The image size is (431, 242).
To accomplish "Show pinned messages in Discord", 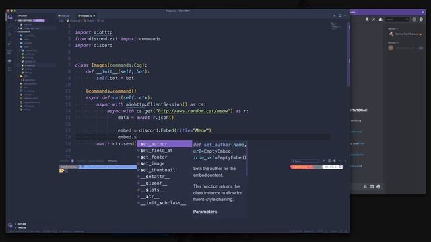I will (374, 19).
